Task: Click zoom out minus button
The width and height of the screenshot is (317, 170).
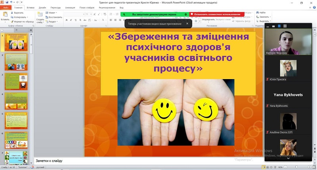Action: pyautogui.click(x=285, y=167)
